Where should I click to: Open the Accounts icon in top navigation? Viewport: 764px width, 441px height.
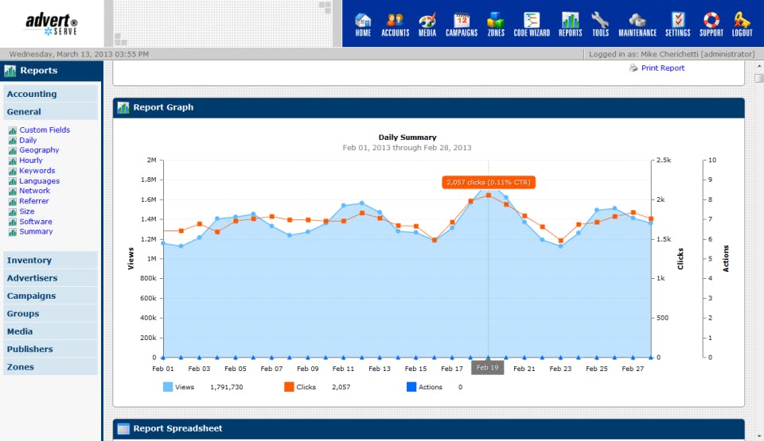pyautogui.click(x=396, y=25)
